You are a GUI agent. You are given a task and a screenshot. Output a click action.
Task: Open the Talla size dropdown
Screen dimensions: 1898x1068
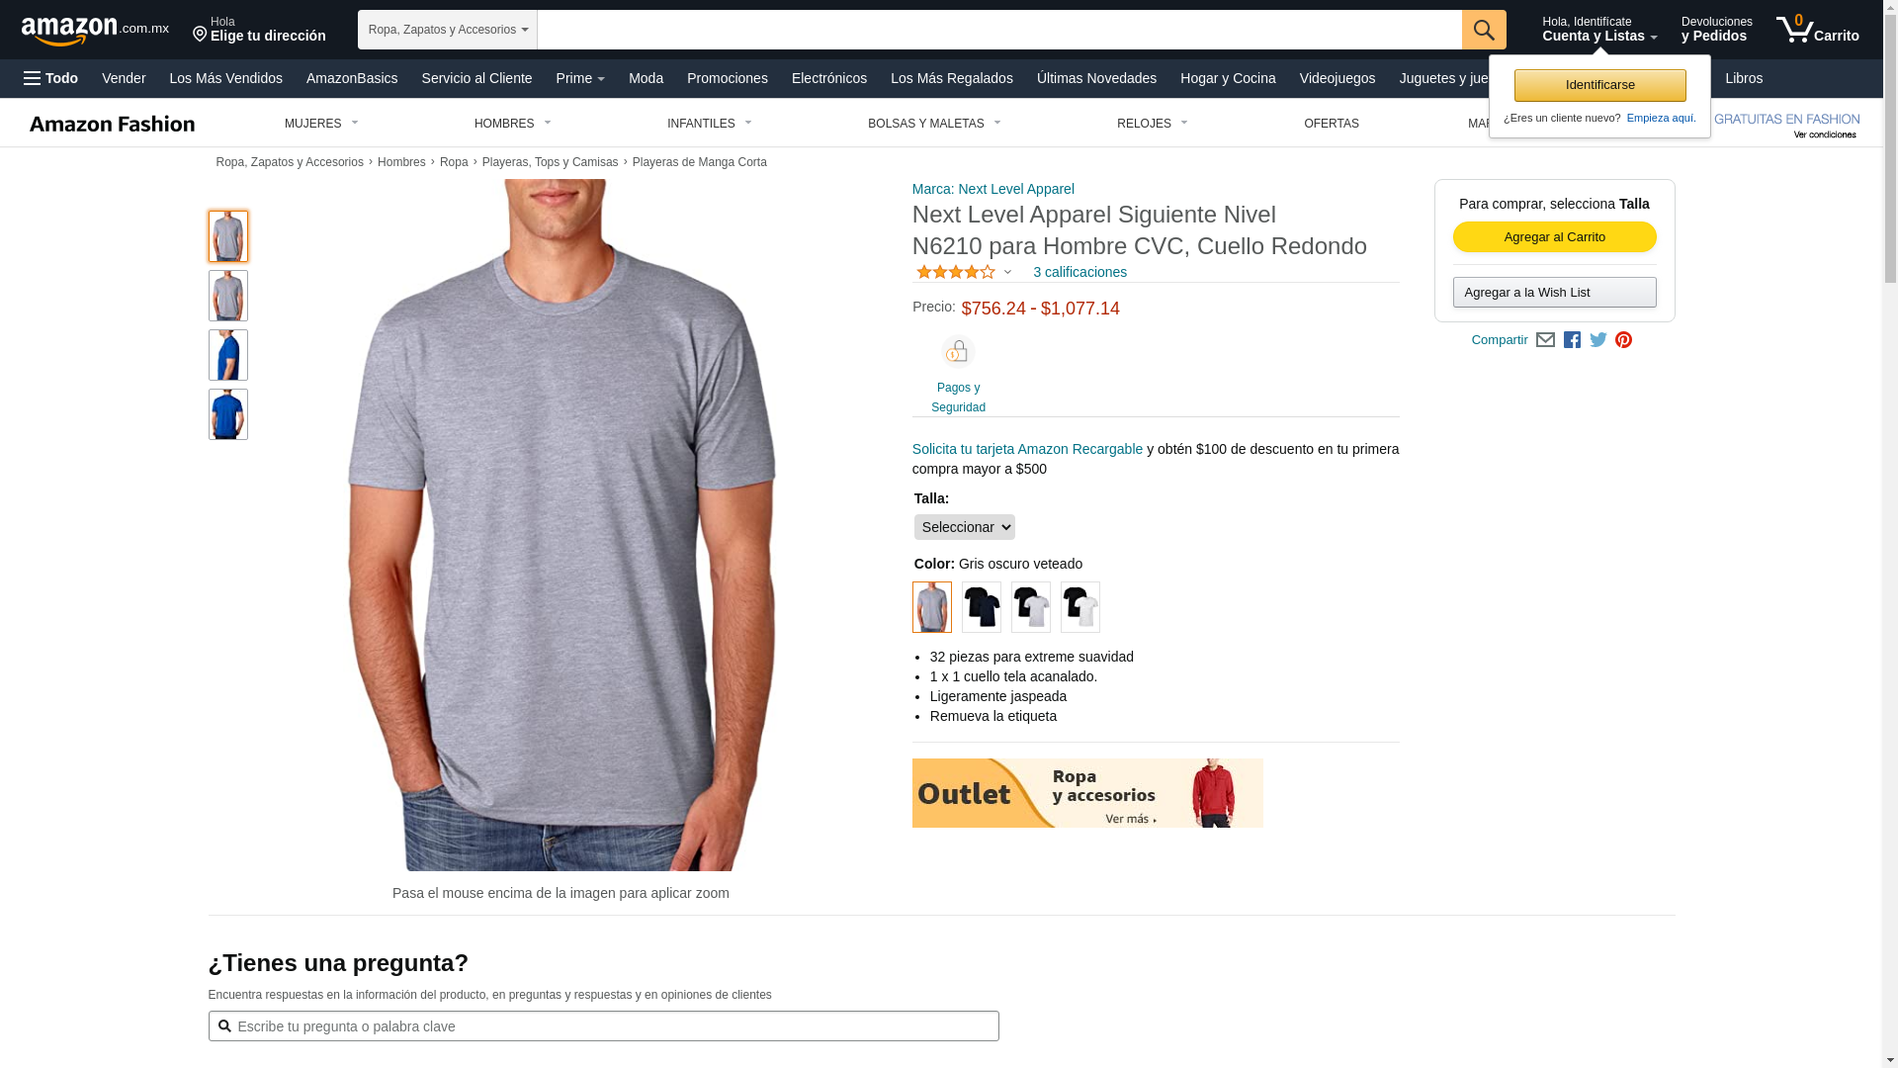(965, 527)
